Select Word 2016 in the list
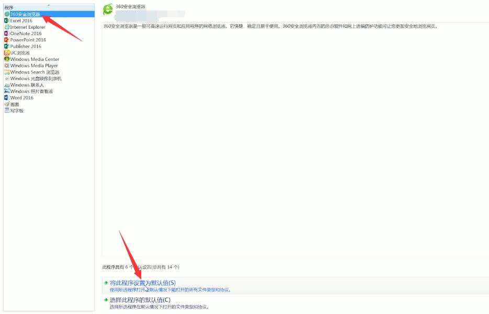Viewport: 489px width, 314px height. tap(22, 98)
